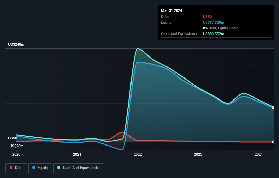Viewport: 279px width, 178px height.
Task: Click the 2021 x-axis label
Action: coord(77,154)
